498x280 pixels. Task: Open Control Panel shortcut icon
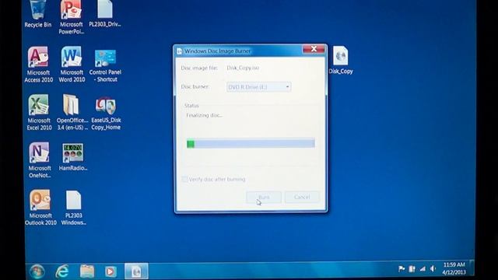106,65
